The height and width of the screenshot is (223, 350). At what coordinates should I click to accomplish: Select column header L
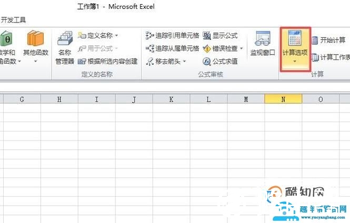(208, 99)
